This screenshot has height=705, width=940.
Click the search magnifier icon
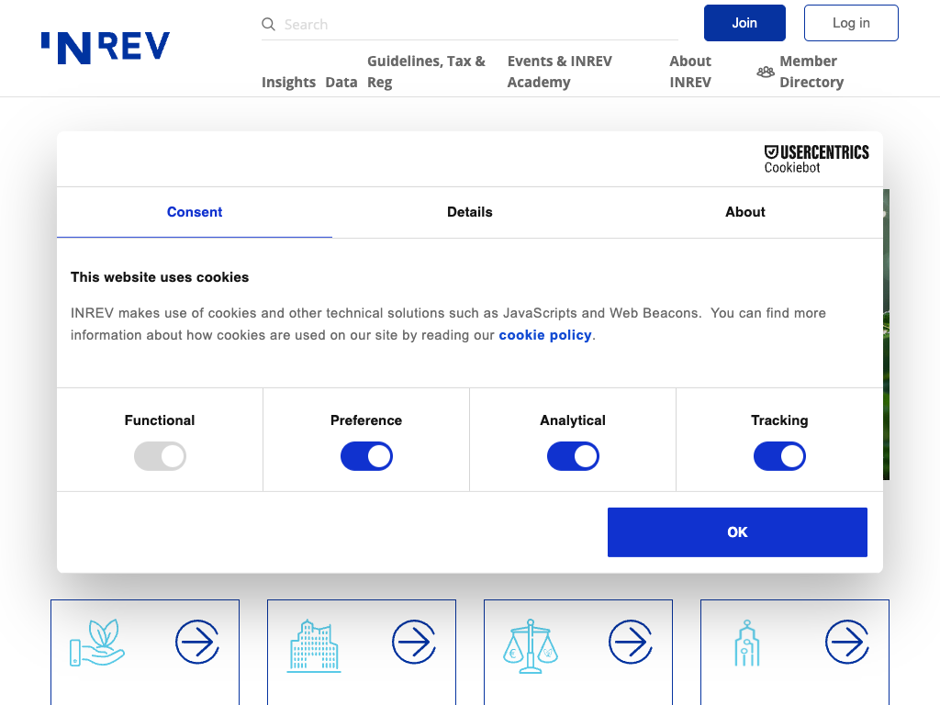click(x=268, y=25)
